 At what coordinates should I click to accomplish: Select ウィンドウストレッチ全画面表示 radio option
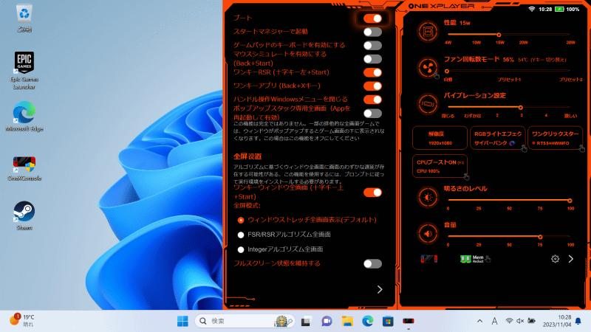[x=241, y=220]
